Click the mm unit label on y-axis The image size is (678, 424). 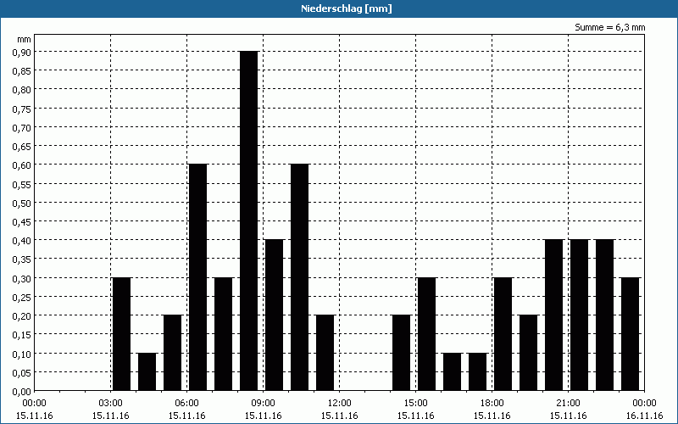[24, 39]
